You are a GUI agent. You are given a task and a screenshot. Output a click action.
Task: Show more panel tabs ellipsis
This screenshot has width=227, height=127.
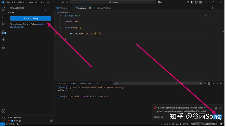pyautogui.click(x=98, y=83)
